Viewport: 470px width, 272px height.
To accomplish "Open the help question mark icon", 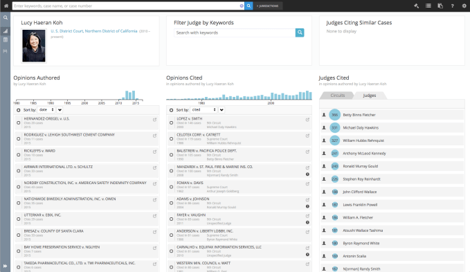I will click(x=452, y=6).
